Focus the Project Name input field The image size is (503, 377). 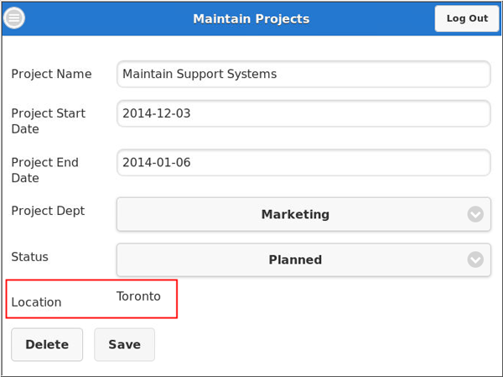[303, 74]
